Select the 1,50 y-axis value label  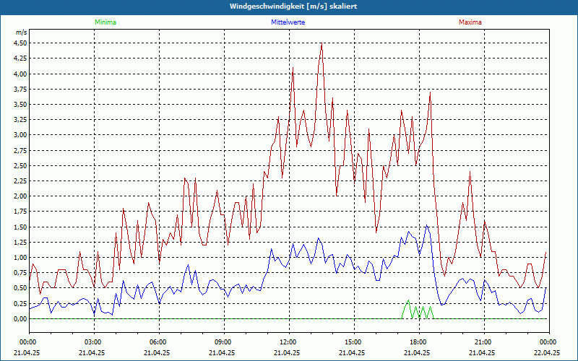click(x=20, y=227)
